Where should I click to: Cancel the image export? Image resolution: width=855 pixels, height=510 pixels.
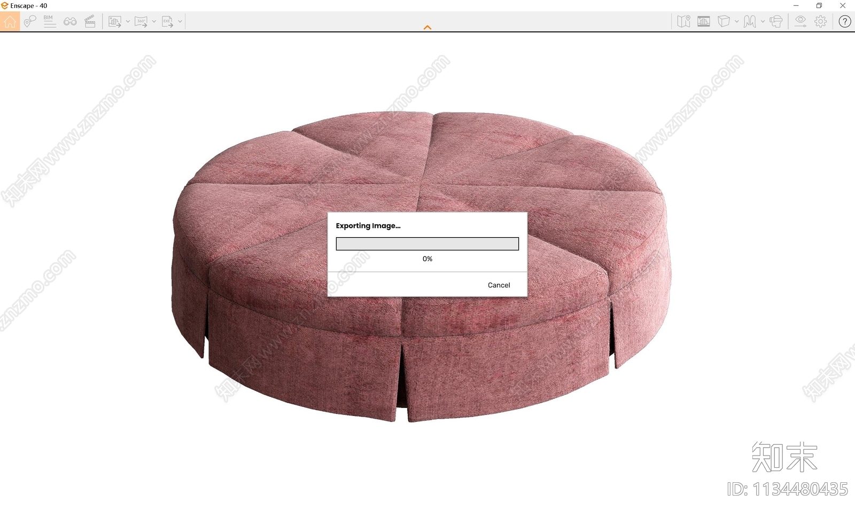pyautogui.click(x=499, y=285)
